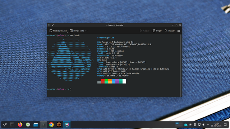230x129 pixels.
Task: Click the 'CPU: AMD Ryzen 5 7535HS' line
Action: click(133, 69)
